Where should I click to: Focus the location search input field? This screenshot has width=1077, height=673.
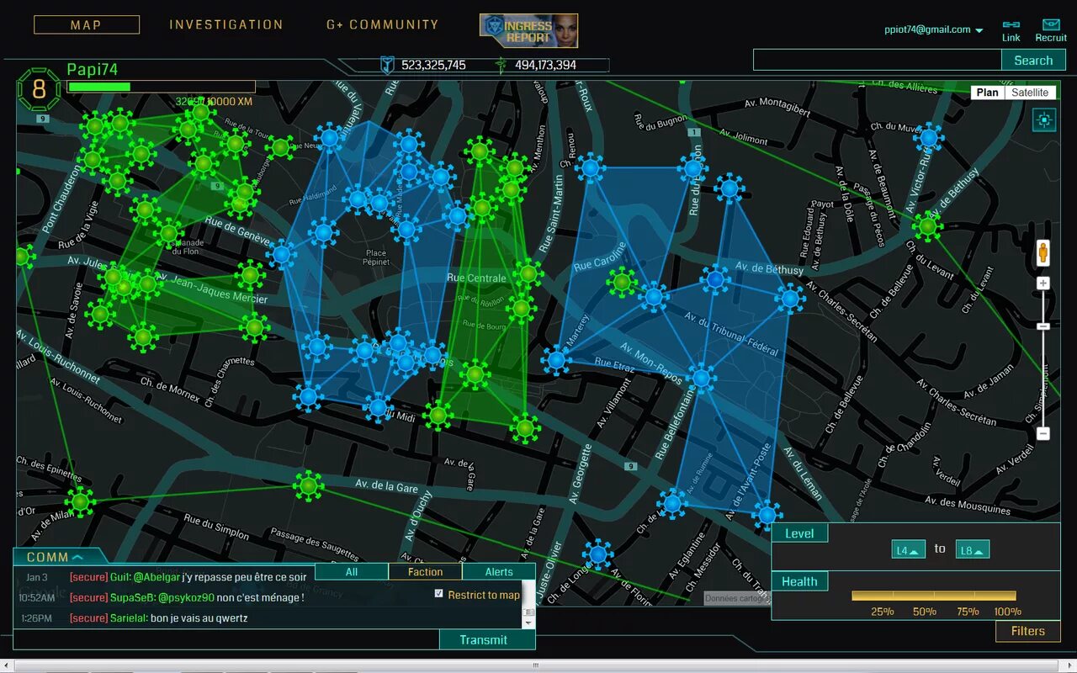click(877, 60)
